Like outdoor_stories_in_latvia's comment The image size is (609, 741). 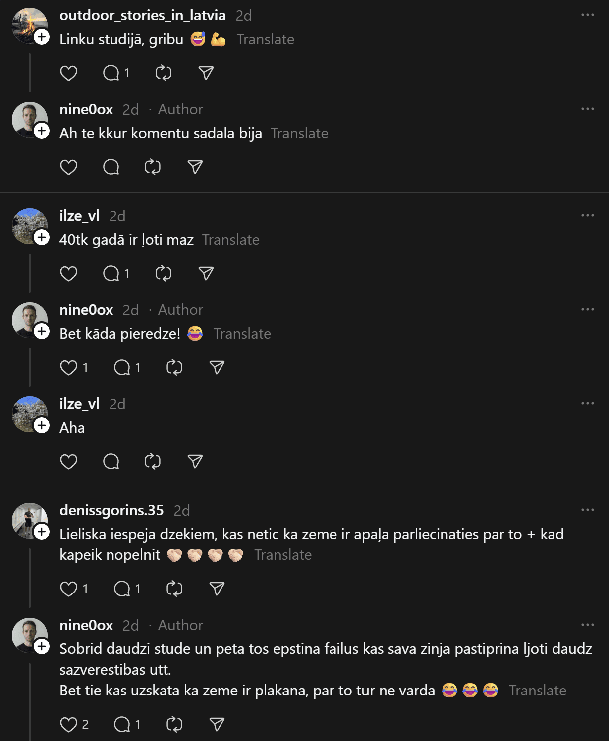(x=68, y=73)
